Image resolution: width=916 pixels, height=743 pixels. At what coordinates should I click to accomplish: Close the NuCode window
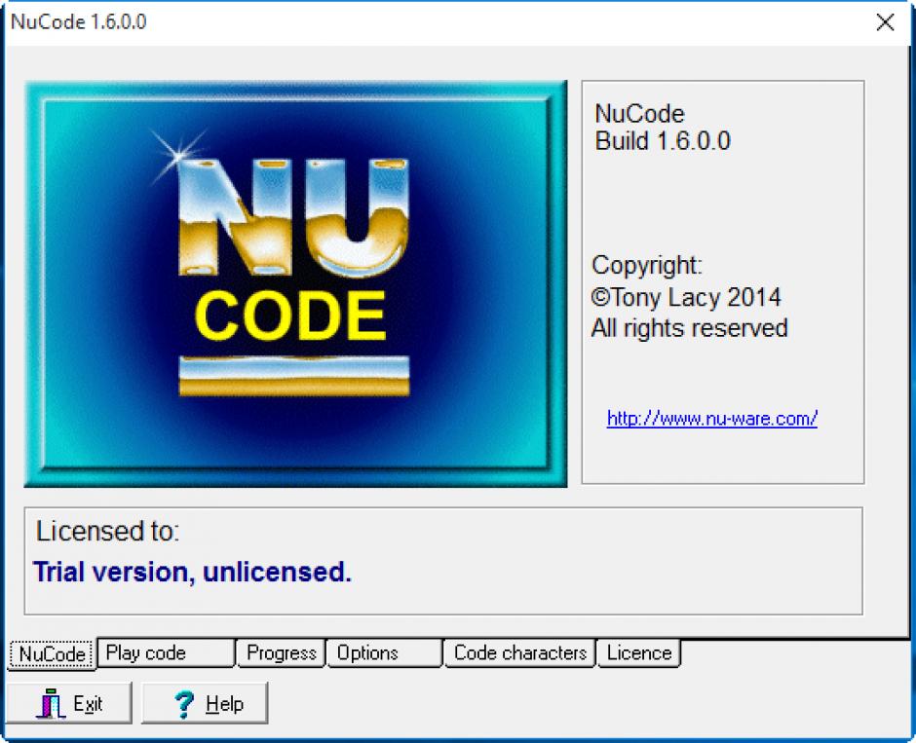pyautogui.click(x=885, y=22)
